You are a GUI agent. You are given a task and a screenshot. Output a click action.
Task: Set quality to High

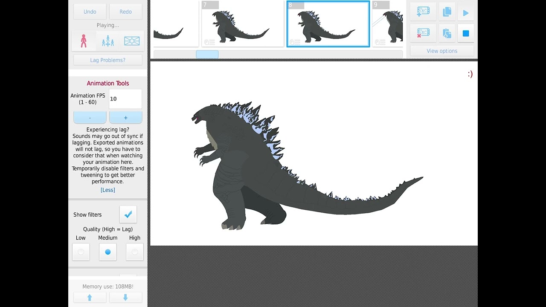134,252
